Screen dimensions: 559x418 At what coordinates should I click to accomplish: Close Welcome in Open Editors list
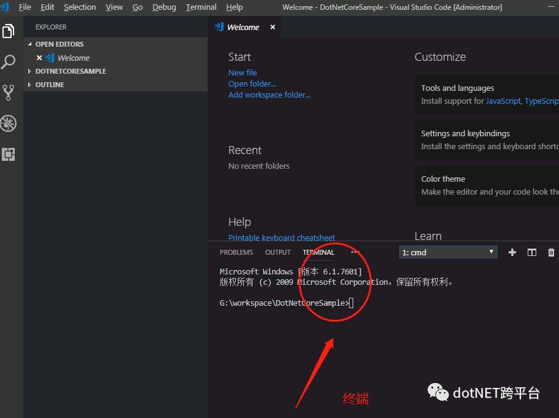(x=39, y=58)
